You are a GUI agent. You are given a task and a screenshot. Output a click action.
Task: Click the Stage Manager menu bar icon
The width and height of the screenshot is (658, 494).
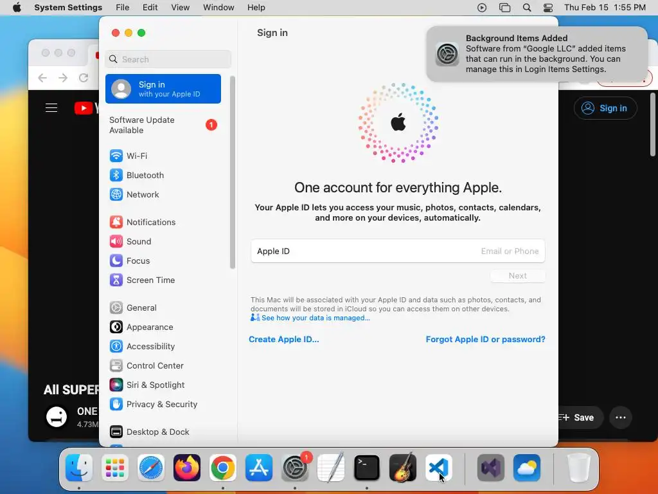coord(504,8)
